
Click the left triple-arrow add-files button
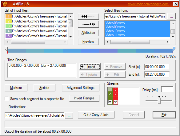coord(88,17)
